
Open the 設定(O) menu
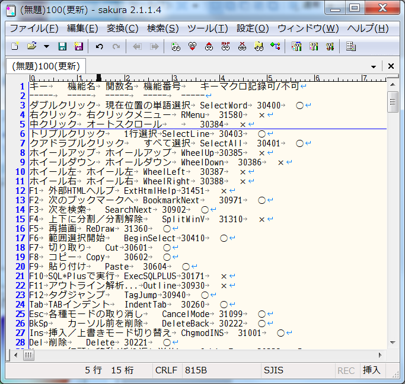(253, 28)
